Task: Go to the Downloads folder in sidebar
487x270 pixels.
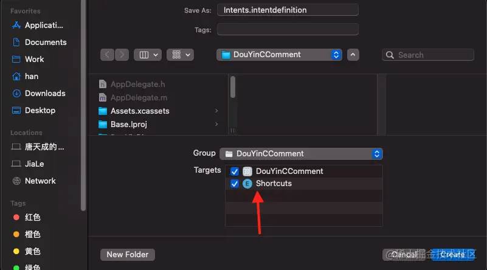Action: 38,93
